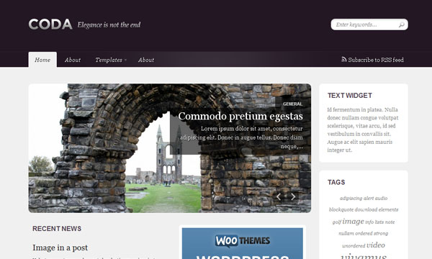Select the blockquote tag

click(341, 210)
